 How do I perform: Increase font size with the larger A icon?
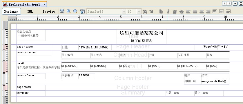(145, 12)
